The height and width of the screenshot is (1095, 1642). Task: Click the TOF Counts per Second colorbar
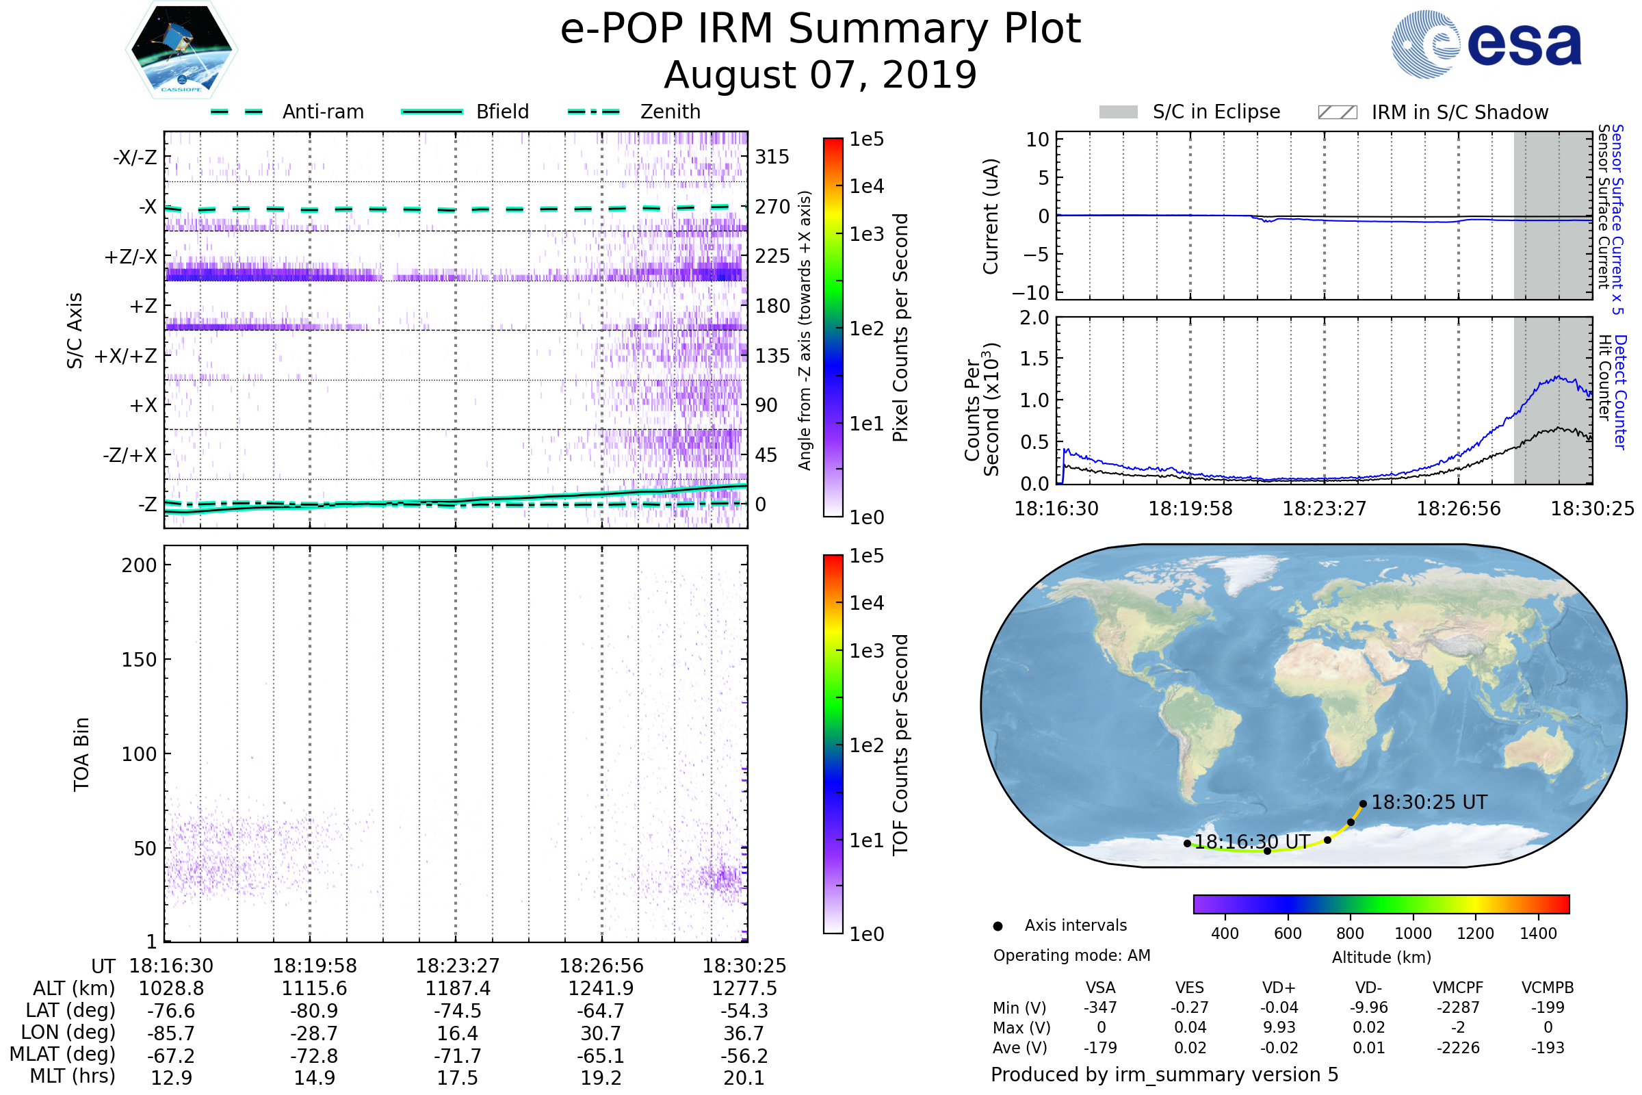pos(833,745)
